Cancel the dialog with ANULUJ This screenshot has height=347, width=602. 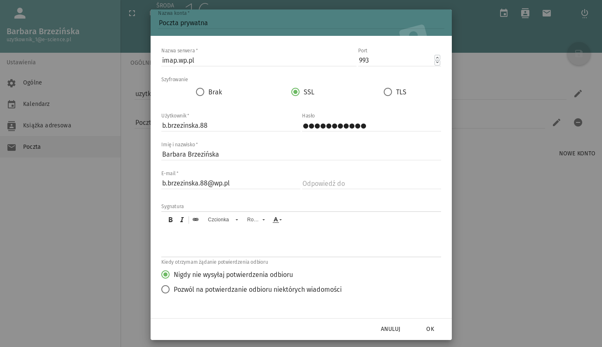(x=390, y=329)
